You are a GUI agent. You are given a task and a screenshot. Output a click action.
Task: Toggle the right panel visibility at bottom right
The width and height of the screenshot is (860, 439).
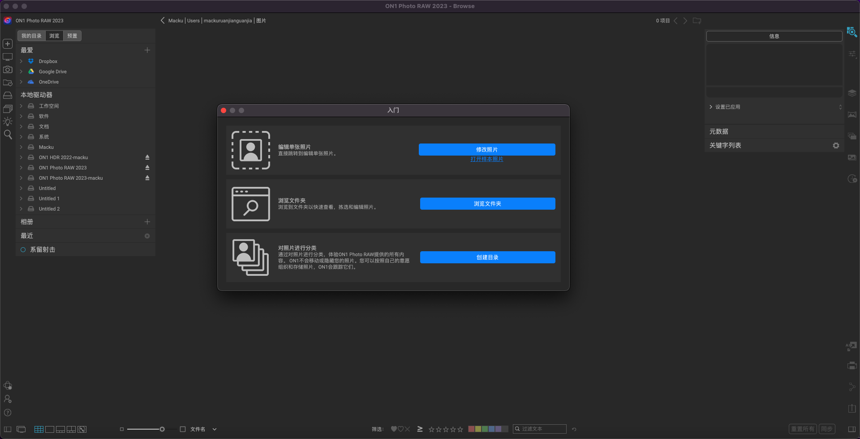(852, 429)
